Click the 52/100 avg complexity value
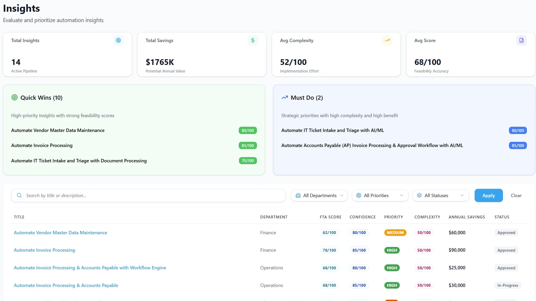 coord(293,62)
